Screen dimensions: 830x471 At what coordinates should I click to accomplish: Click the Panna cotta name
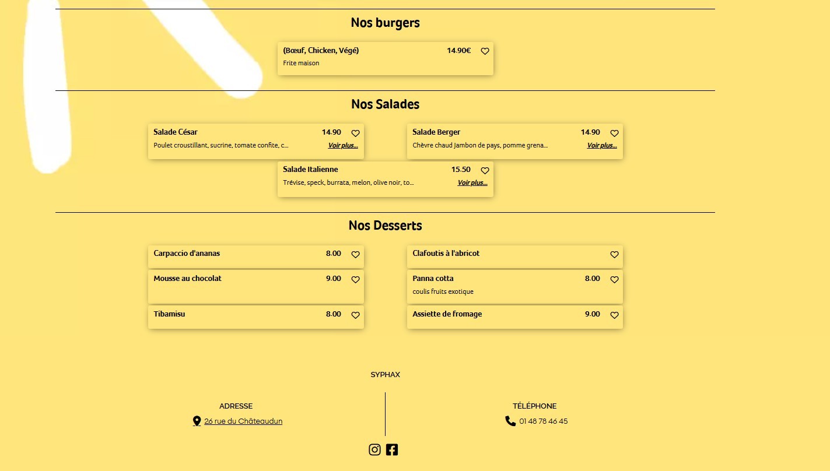pos(433,279)
